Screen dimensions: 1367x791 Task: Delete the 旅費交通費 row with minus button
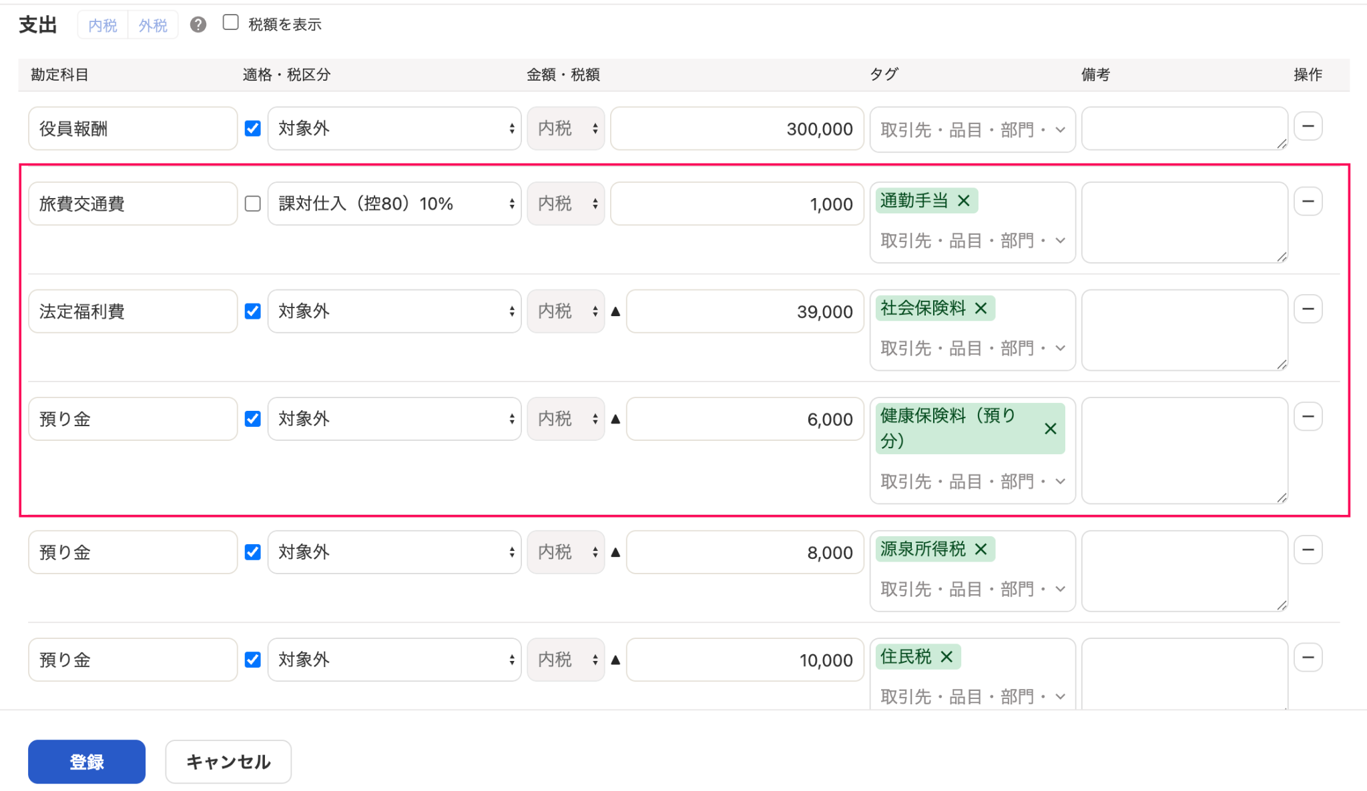tap(1308, 201)
